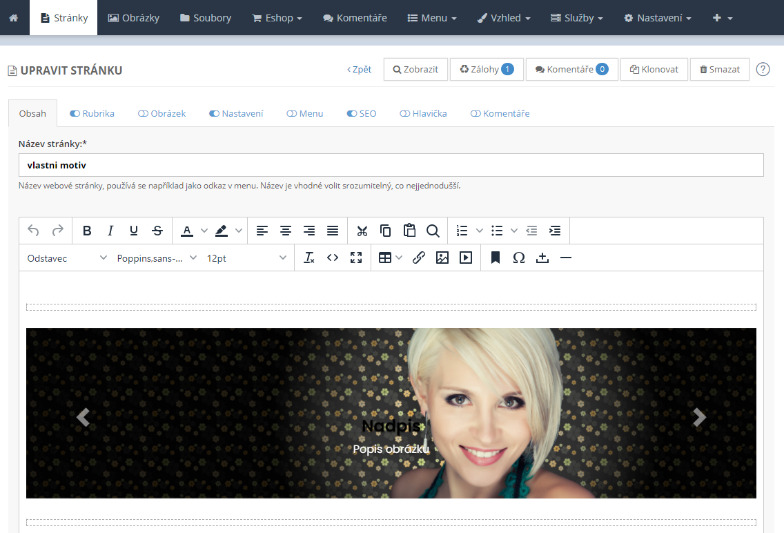This screenshot has height=533, width=784.
Task: Pick text color with the A swatch
Action: (186, 231)
